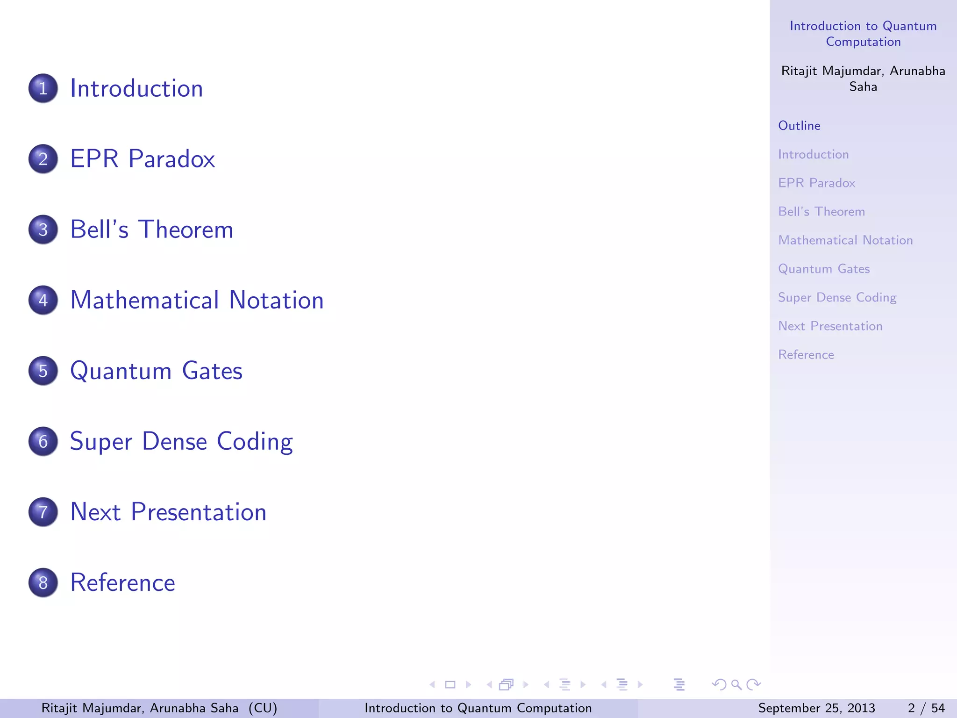Click the go back curved arrow

tap(719, 685)
